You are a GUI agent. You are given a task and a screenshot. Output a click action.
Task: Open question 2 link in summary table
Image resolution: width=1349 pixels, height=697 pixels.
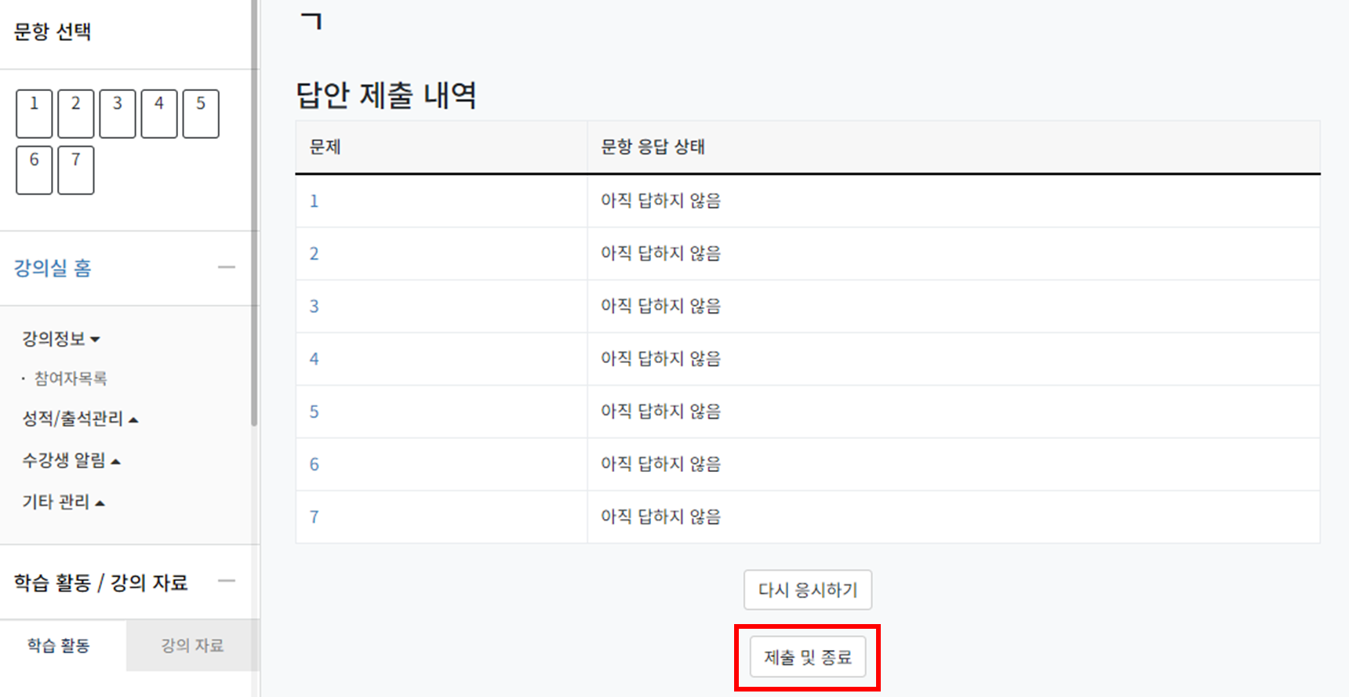click(315, 254)
